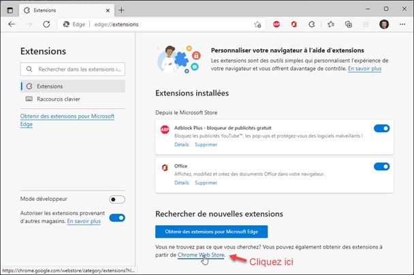Click the Depuis le Microsoft Store label
The height and width of the screenshot is (275, 414).
point(186,112)
